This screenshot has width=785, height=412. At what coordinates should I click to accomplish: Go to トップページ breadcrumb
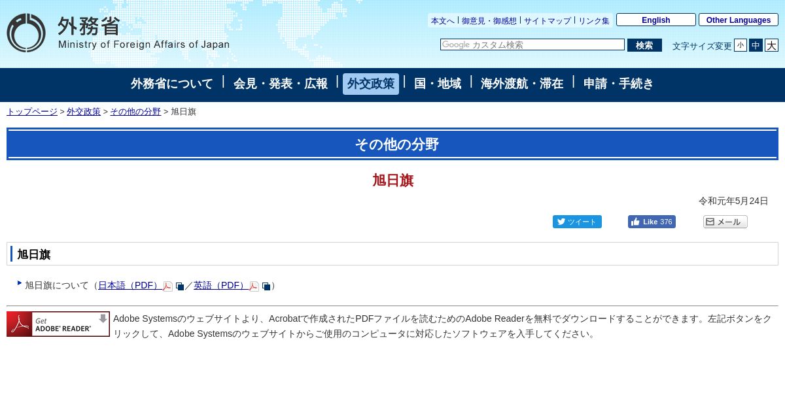pyautogui.click(x=32, y=112)
